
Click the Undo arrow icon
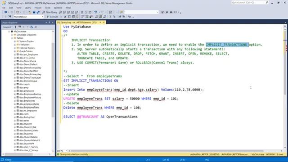(95, 12)
